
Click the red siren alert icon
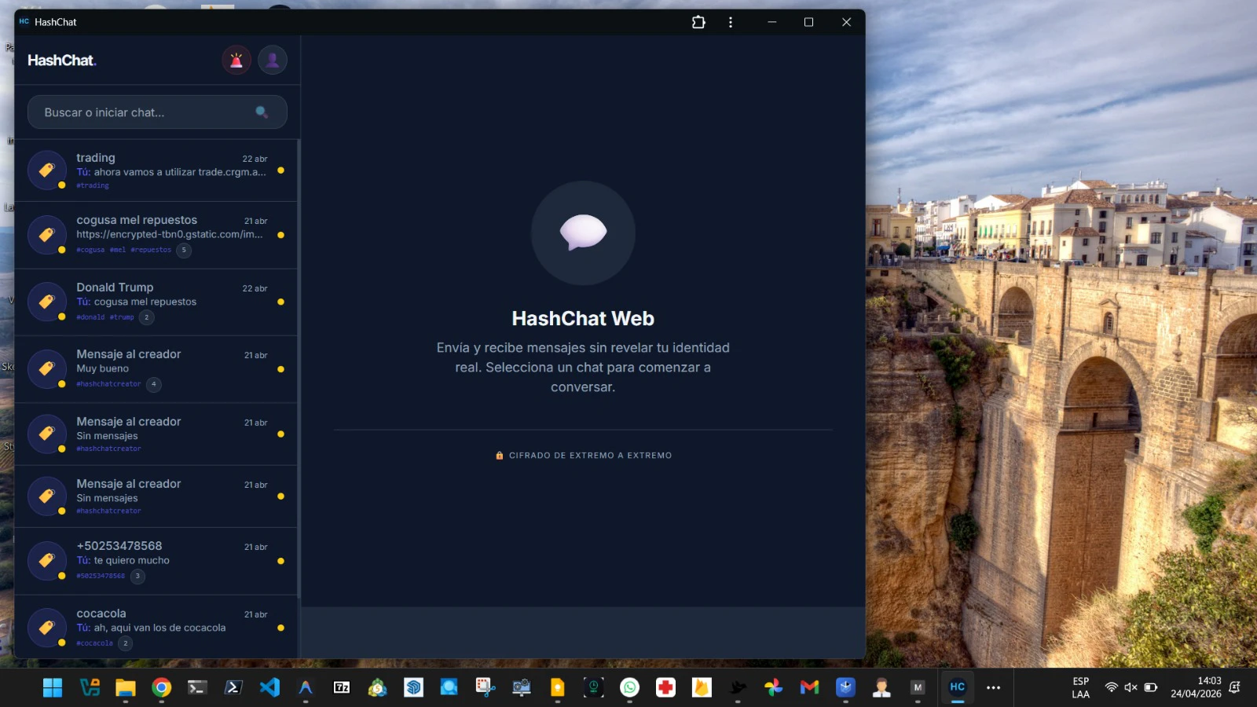pos(236,60)
